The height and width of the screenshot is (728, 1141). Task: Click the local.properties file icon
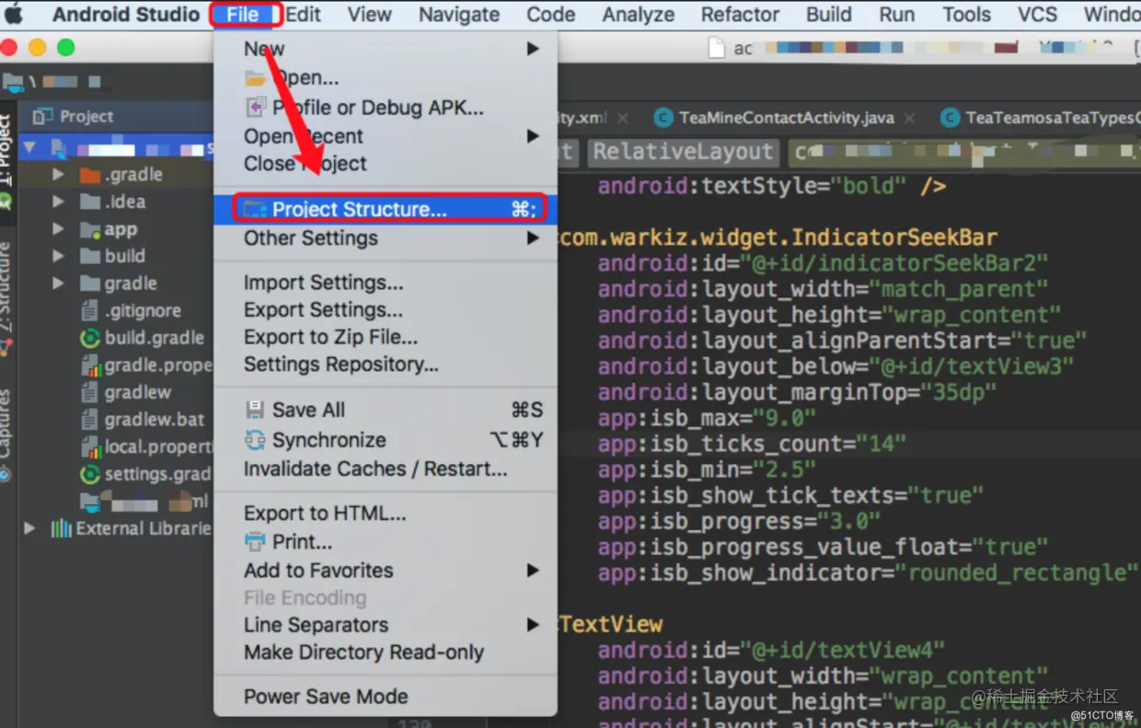tap(90, 447)
